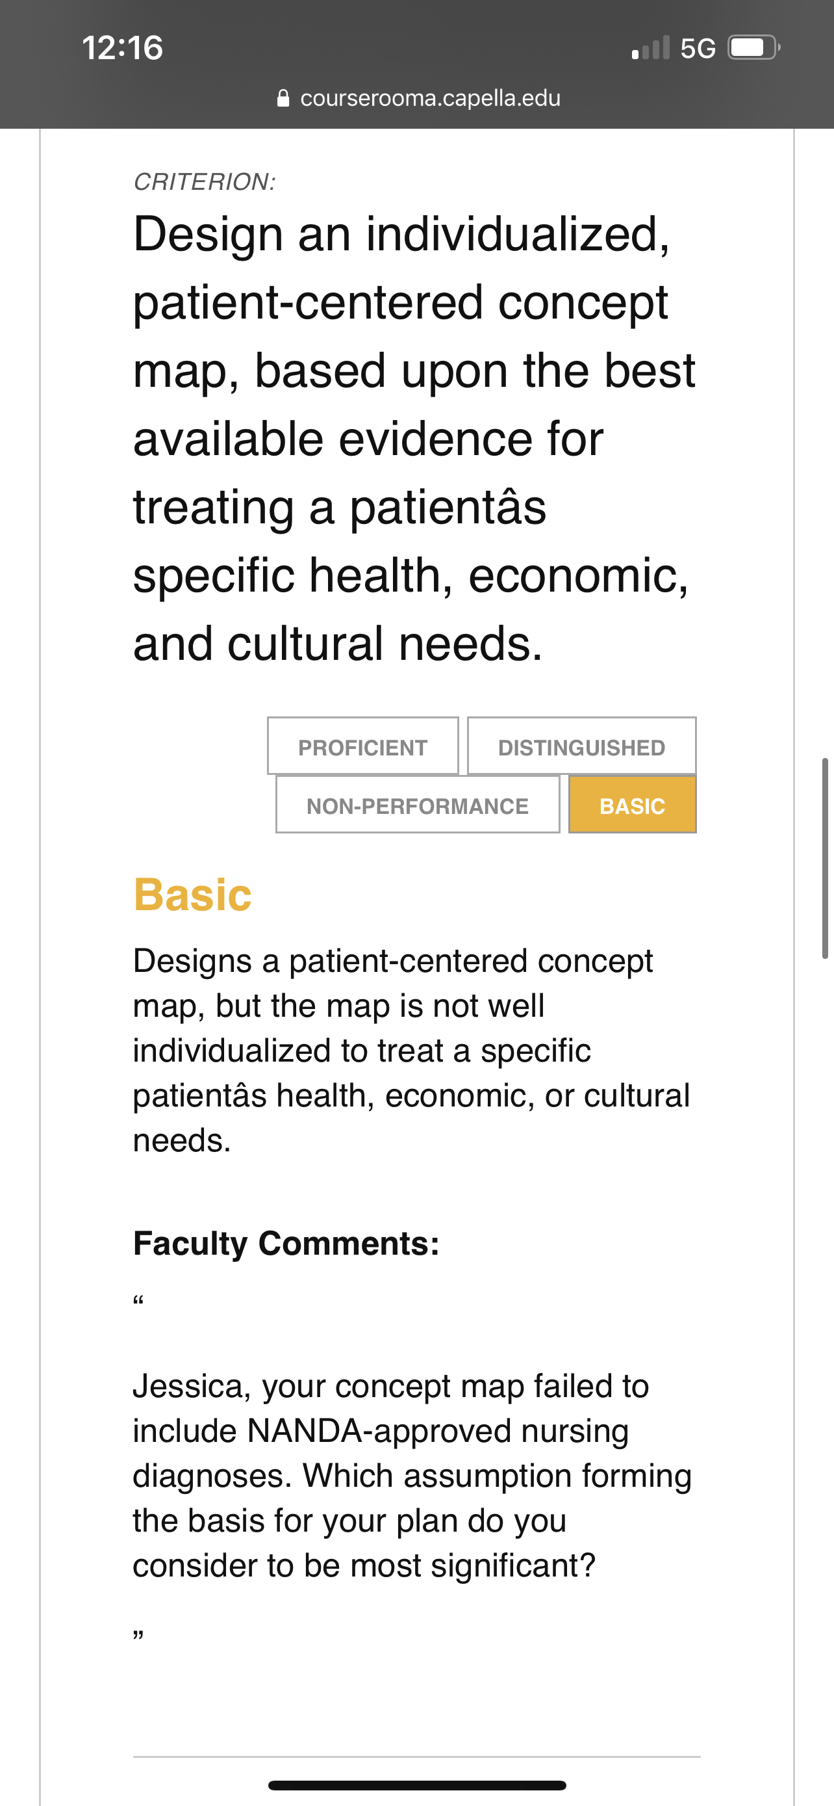Viewport: 834px width, 1806px height.
Task: Tap the yellow Basic heading
Action: tap(192, 895)
